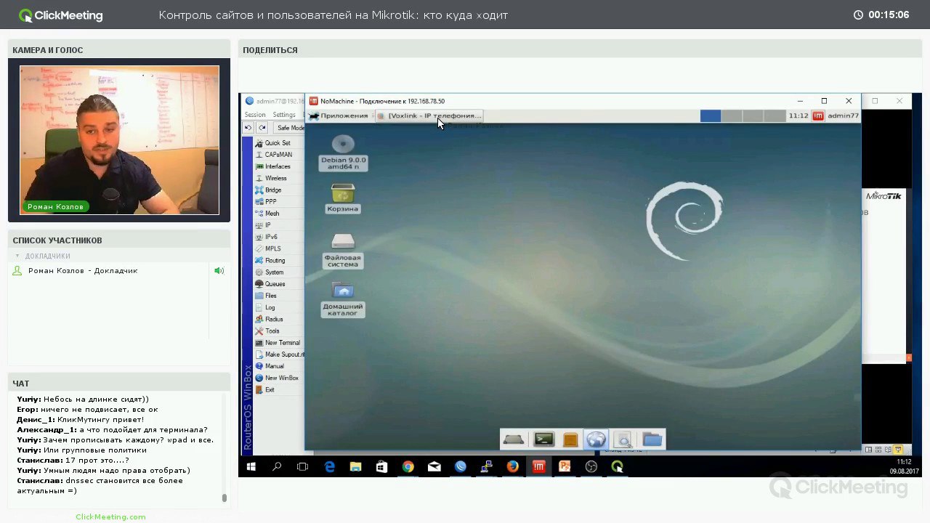Open Queues in WinBox sidebar

270,284
